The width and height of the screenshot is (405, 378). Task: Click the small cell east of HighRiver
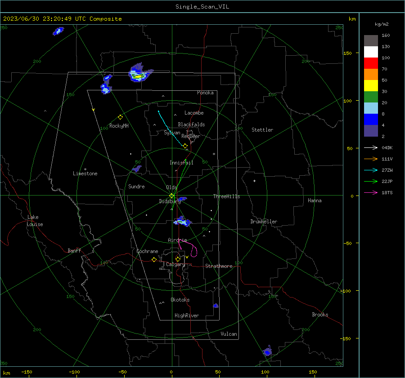click(216, 306)
